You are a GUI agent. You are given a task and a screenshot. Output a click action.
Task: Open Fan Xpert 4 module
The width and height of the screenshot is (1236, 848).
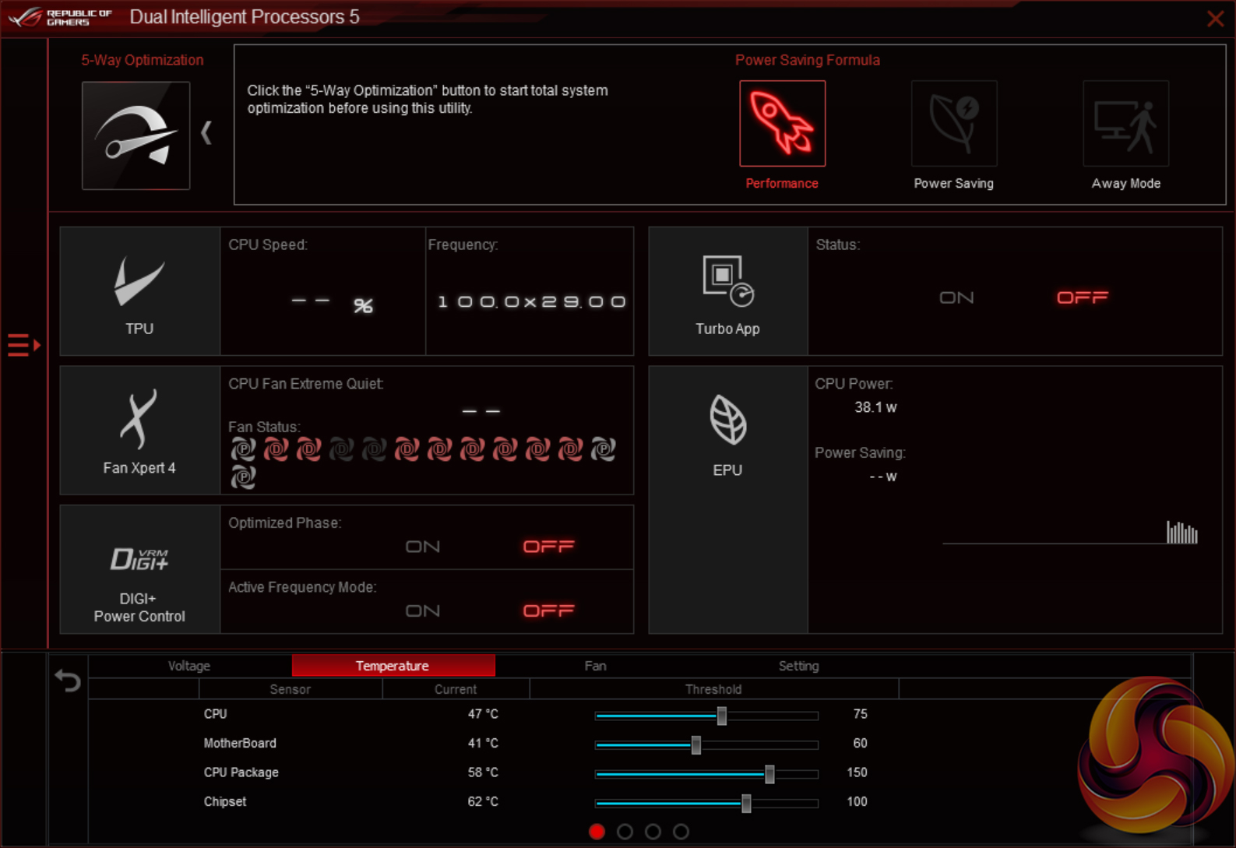click(x=139, y=431)
